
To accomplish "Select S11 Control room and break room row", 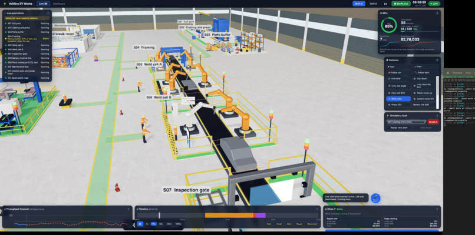I will [27, 72].
